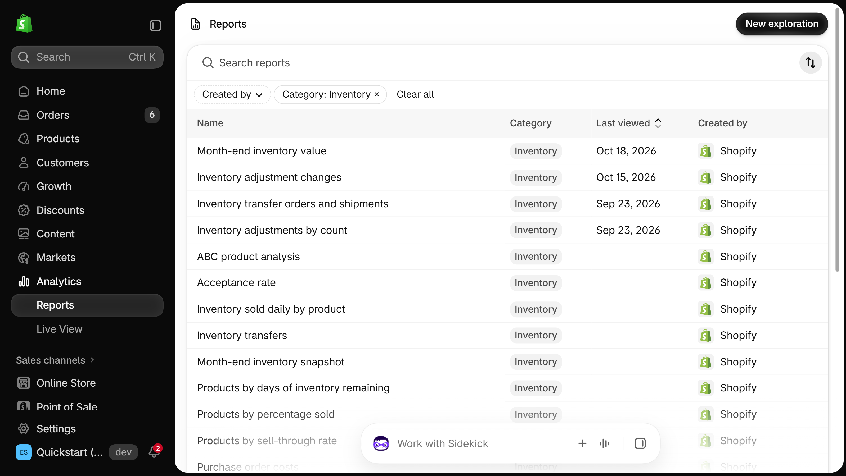
Task: Open Reports in the sidebar
Action: (87, 305)
